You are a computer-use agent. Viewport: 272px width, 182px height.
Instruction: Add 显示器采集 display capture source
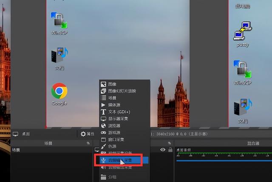tap(125, 119)
